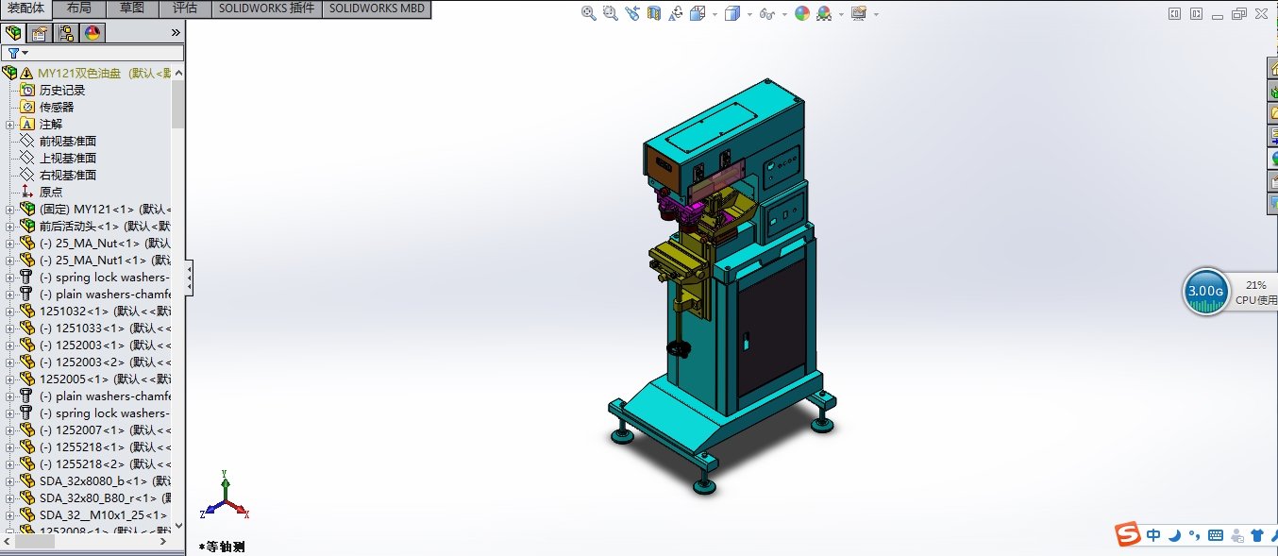Image resolution: width=1278 pixels, height=556 pixels.
Task: Click the View Orientation cube icon
Action: tap(698, 13)
